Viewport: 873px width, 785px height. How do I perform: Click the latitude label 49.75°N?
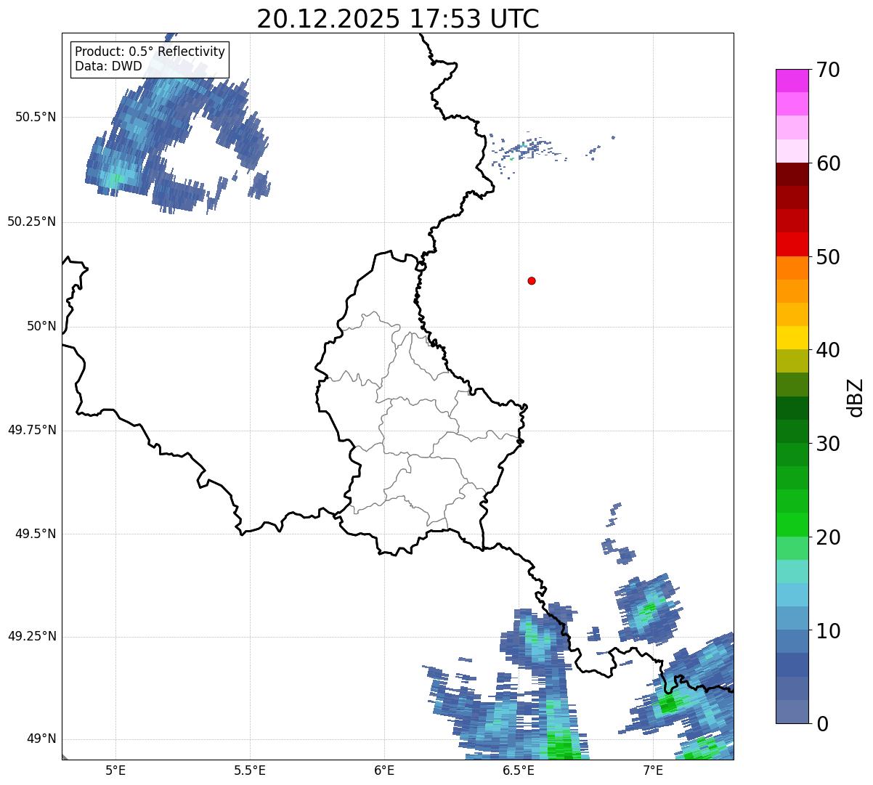click(32, 430)
